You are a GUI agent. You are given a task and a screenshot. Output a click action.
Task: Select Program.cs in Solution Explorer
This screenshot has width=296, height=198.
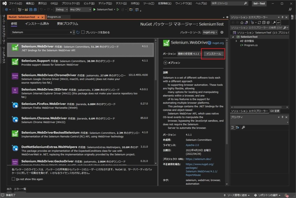pyautogui.click(x=251, y=45)
